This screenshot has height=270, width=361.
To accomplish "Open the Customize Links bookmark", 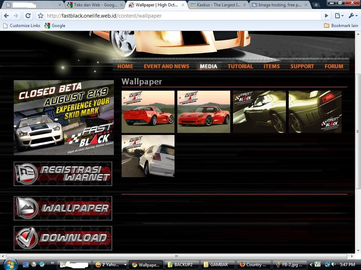I will point(22,26).
